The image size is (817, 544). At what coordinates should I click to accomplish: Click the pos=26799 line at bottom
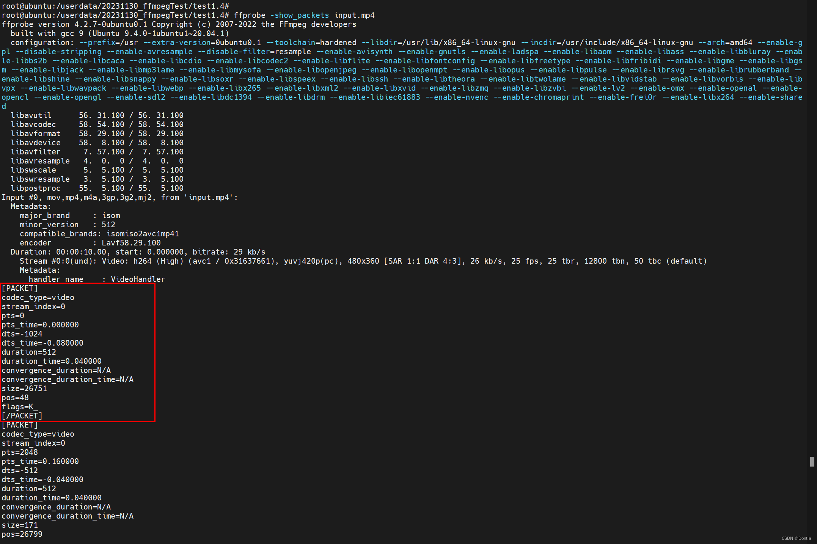(x=22, y=534)
